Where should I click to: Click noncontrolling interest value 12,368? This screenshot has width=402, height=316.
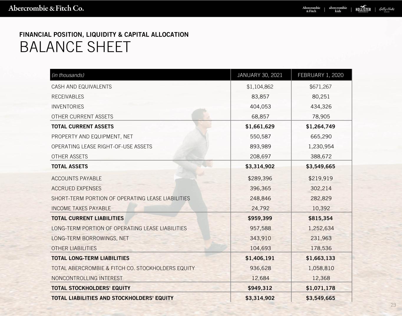pos(321,278)
